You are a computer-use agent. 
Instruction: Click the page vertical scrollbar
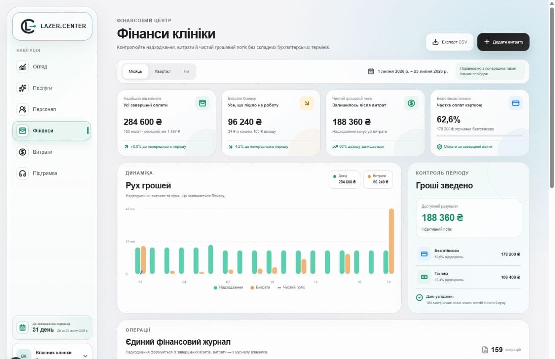pyautogui.click(x=552, y=97)
